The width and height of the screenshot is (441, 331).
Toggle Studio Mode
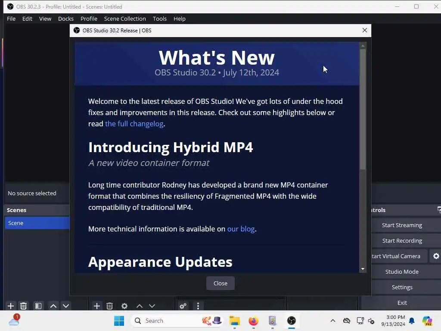pos(402,272)
